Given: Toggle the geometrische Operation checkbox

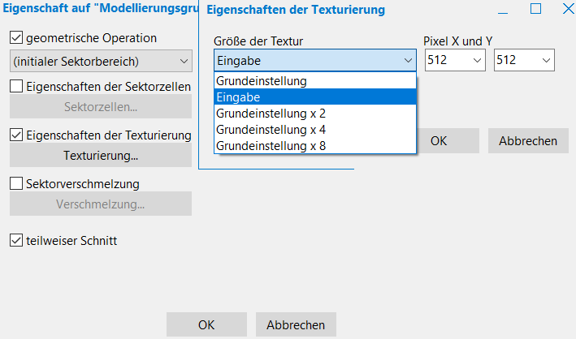Looking at the screenshot, I should [16, 37].
